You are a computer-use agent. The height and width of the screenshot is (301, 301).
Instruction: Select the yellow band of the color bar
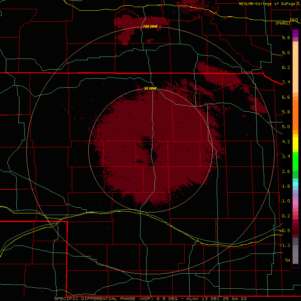pyautogui.click(x=295, y=143)
